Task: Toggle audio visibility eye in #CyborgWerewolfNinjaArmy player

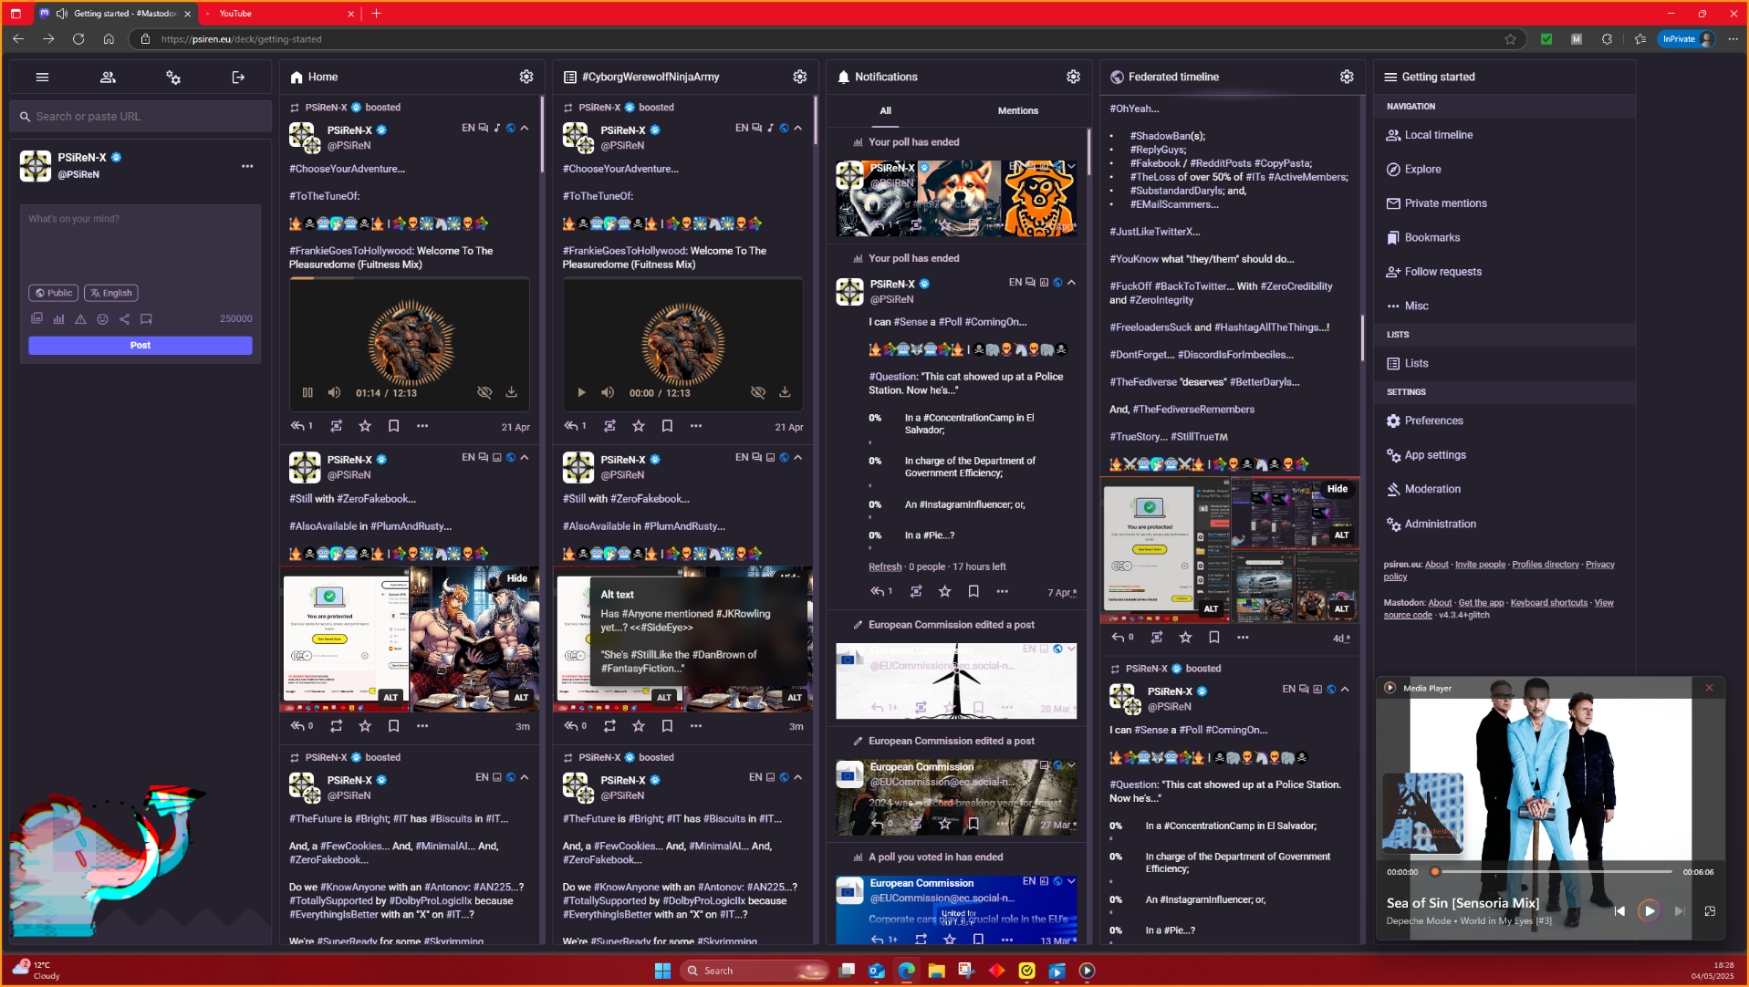Action: (757, 392)
